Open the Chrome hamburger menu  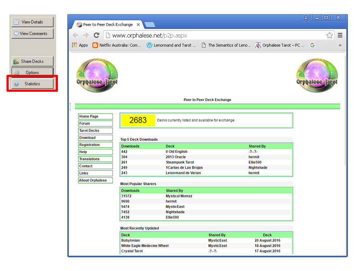[340, 35]
